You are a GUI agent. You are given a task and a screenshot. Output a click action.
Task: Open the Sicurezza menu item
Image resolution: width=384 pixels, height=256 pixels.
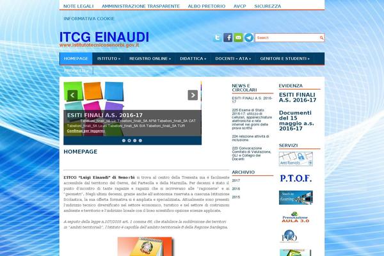tap(268, 6)
